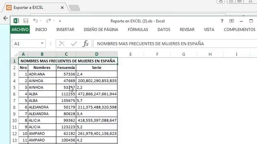Select row 1 header

pyautogui.click(x=14, y=61)
